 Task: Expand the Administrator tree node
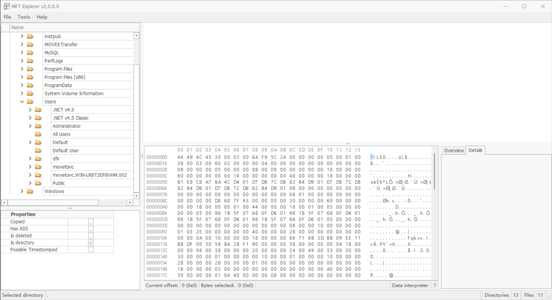30,126
